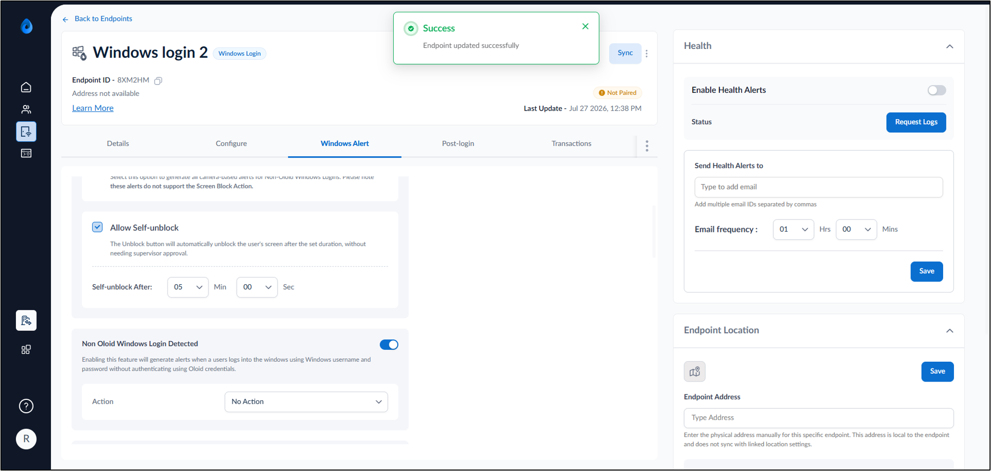Click the Oloid logo in sidebar
This screenshot has height=471, width=991.
click(x=27, y=26)
